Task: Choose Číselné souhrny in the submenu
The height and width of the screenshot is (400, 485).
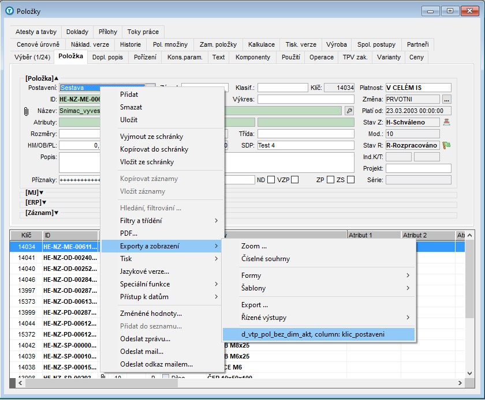Action: click(319, 259)
